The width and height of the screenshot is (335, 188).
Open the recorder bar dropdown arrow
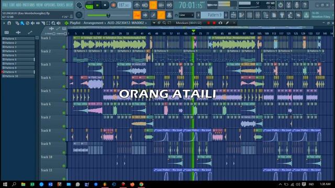(x=154, y=23)
